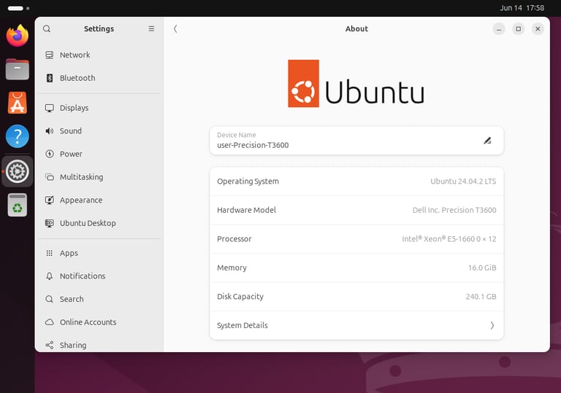Open Sharing settings
Viewport: 561px width, 393px height.
[x=99, y=345]
